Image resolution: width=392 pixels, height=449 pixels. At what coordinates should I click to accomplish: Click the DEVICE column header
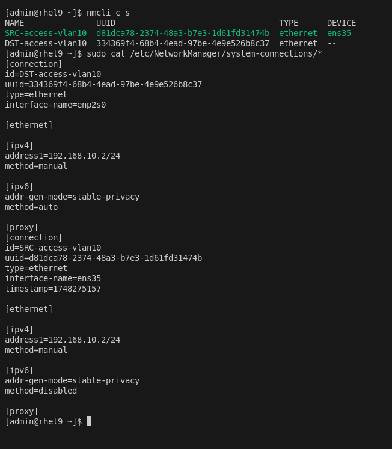point(341,23)
